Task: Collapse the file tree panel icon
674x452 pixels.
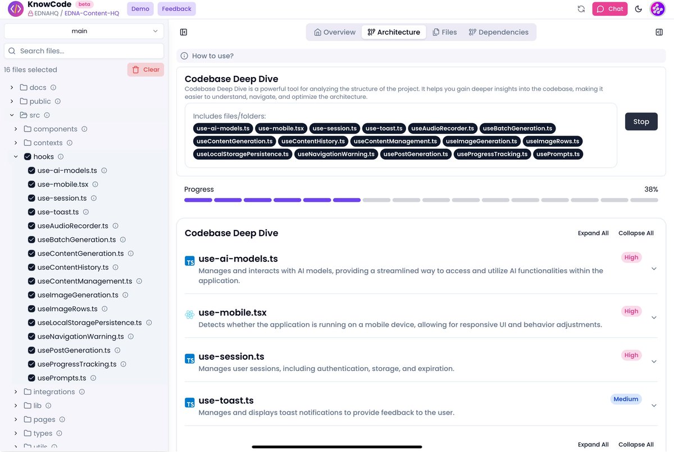Action: (183, 32)
